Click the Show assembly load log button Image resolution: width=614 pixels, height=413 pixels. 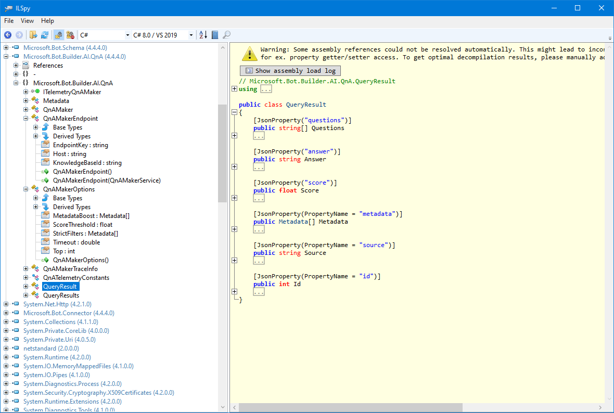(x=290, y=71)
